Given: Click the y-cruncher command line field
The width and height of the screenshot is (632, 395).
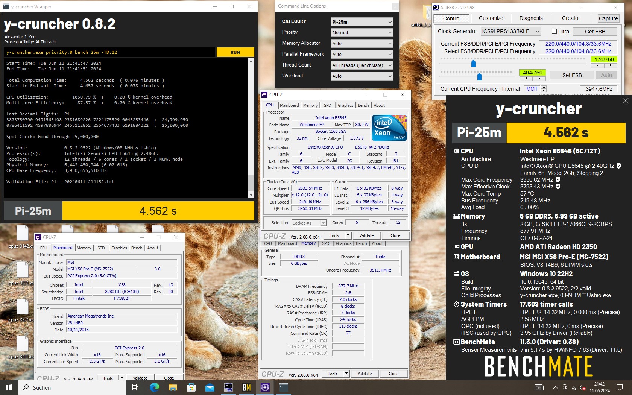Looking at the screenshot, I should (x=110, y=52).
